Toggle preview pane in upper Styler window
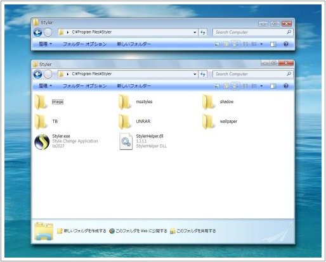Image resolution: width=326 pixels, height=262 pixels. point(273,44)
